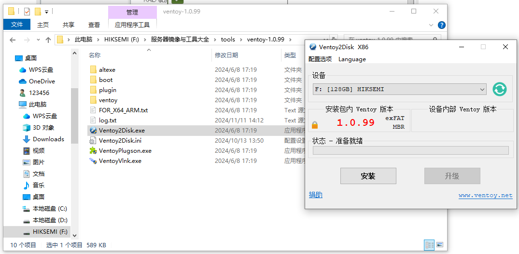519x254 pixels.
Task: Open the 配置选项 menu
Action: pos(320,59)
